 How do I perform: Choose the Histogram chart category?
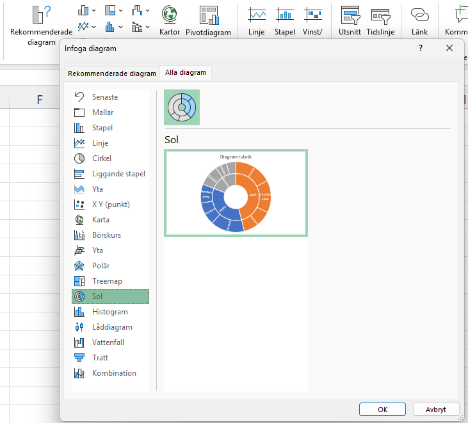click(109, 312)
